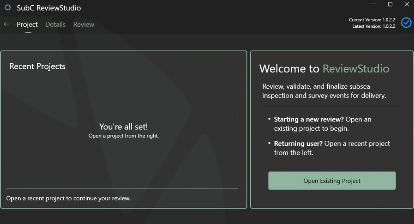Image resolution: width=414 pixels, height=224 pixels.
Task: Click the blue version up-to-date checkmark icon
Action: pos(406,23)
